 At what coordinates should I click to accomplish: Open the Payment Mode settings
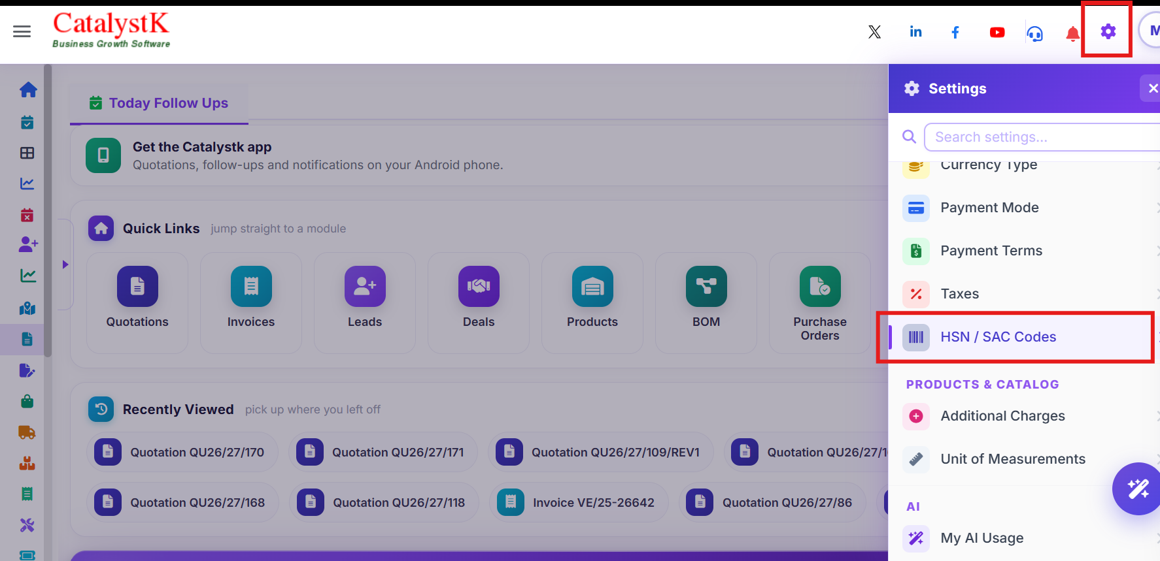point(1025,208)
